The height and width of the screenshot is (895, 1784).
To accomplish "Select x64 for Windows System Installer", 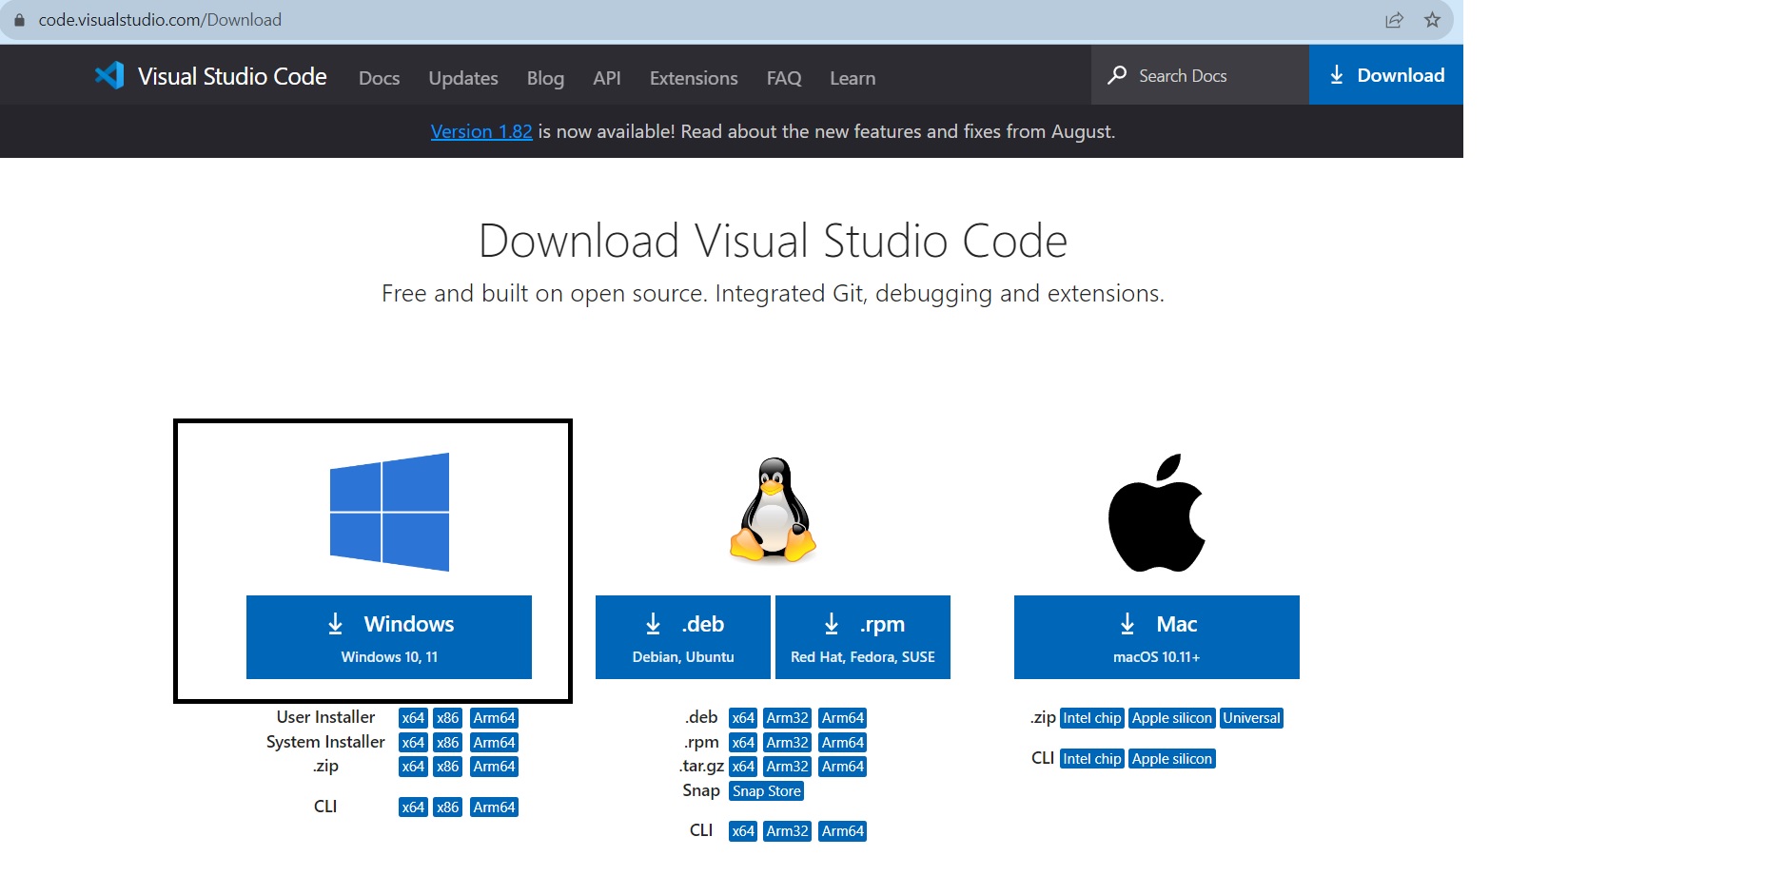I will click(413, 743).
